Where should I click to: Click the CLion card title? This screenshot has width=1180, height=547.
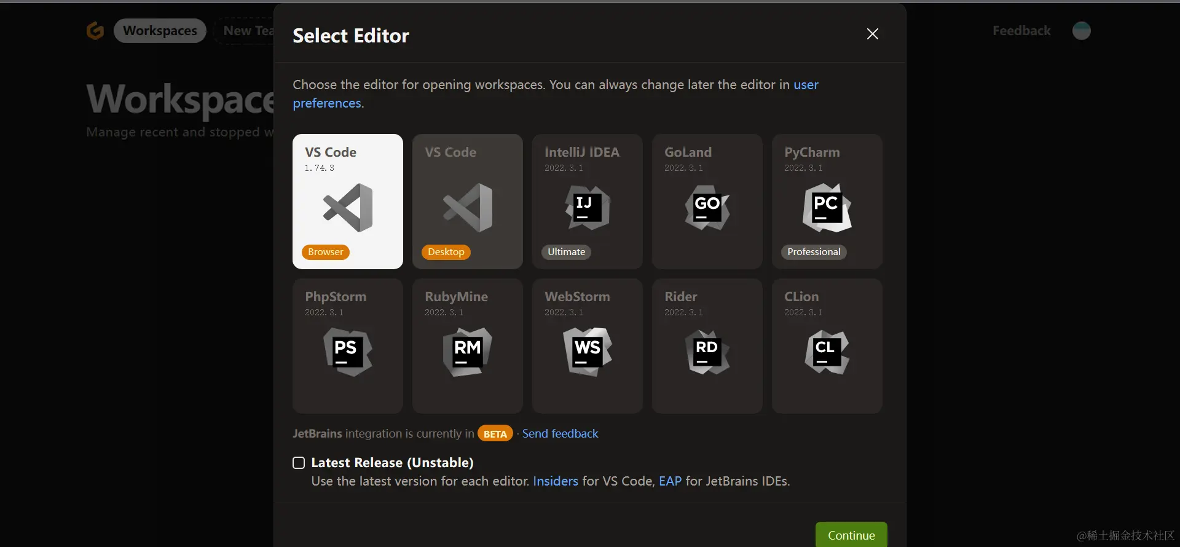click(801, 296)
